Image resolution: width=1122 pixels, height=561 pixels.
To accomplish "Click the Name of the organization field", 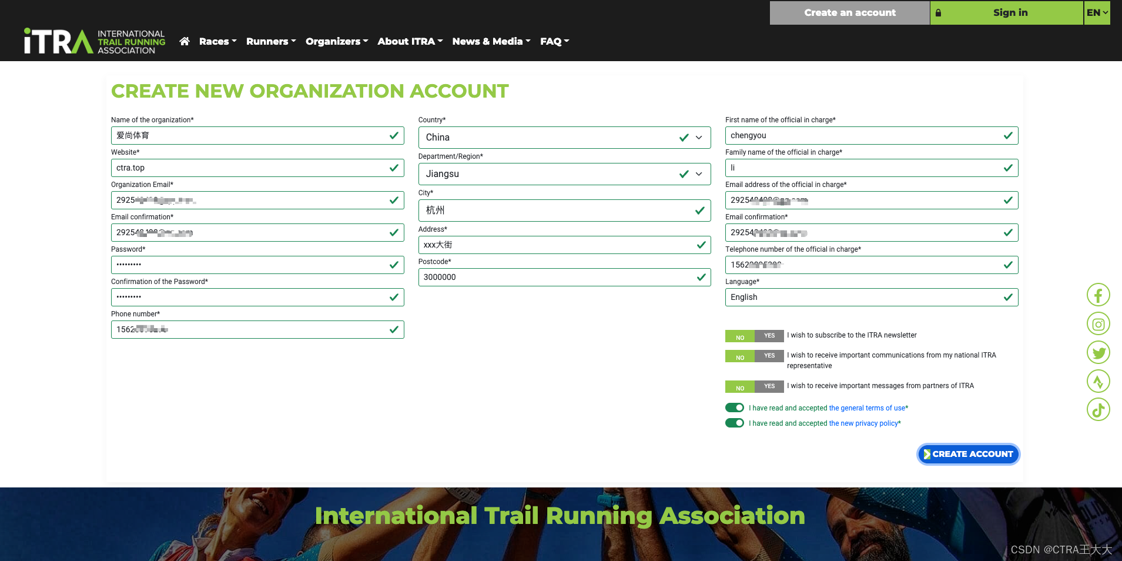I will [257, 136].
